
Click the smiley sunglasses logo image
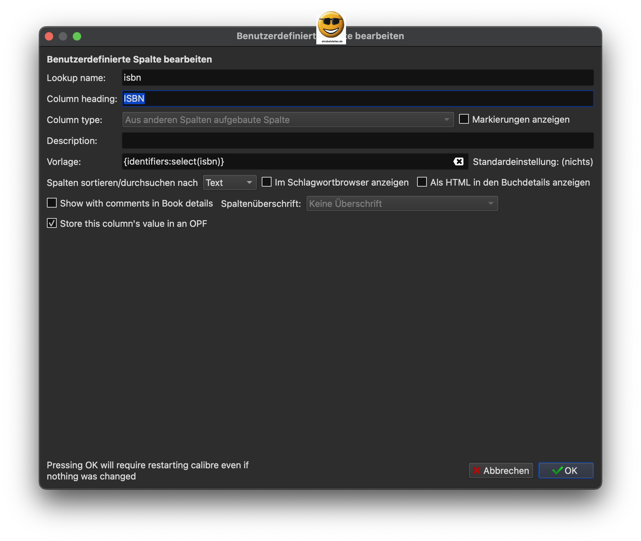[x=331, y=27]
